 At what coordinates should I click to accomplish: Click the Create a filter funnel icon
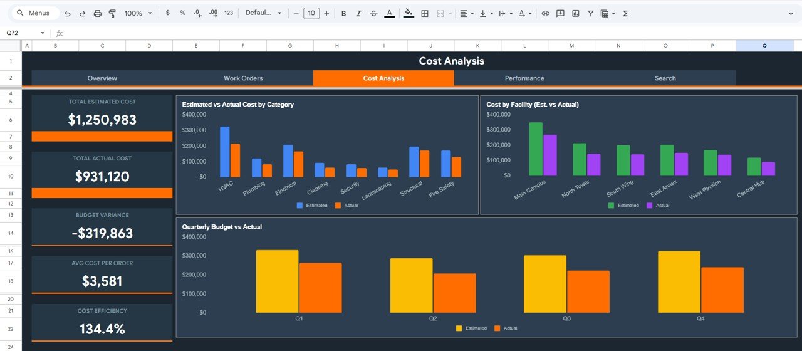coord(590,13)
